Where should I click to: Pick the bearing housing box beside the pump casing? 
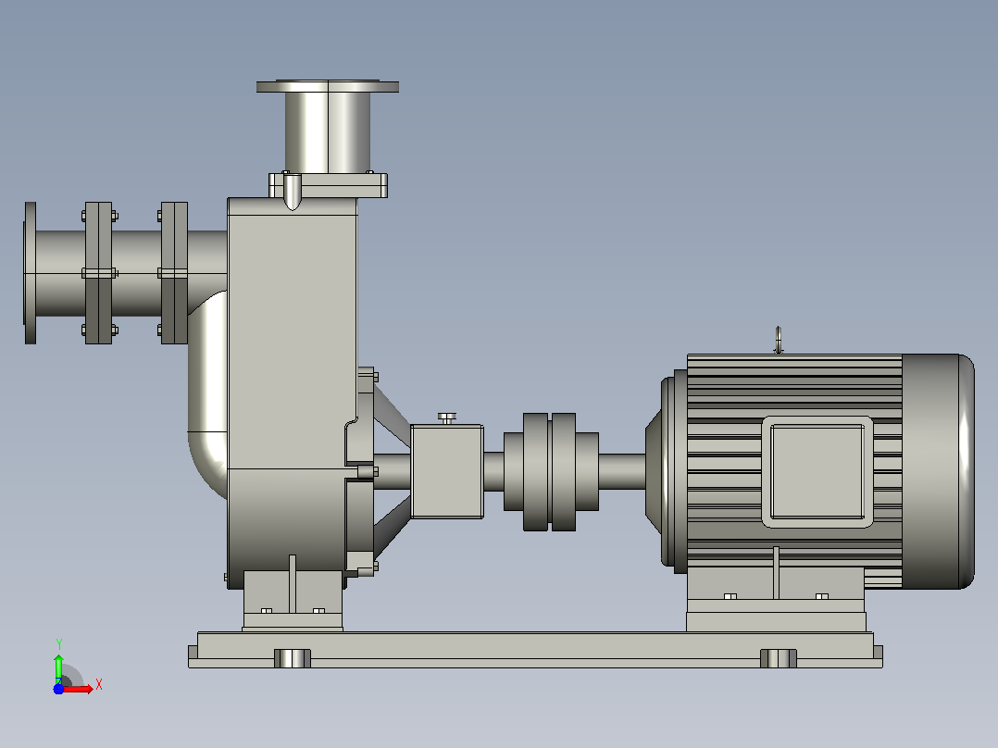click(447, 472)
